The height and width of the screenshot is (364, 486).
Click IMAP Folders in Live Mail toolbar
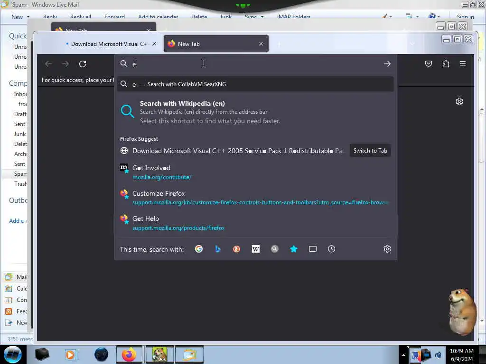tap(293, 17)
